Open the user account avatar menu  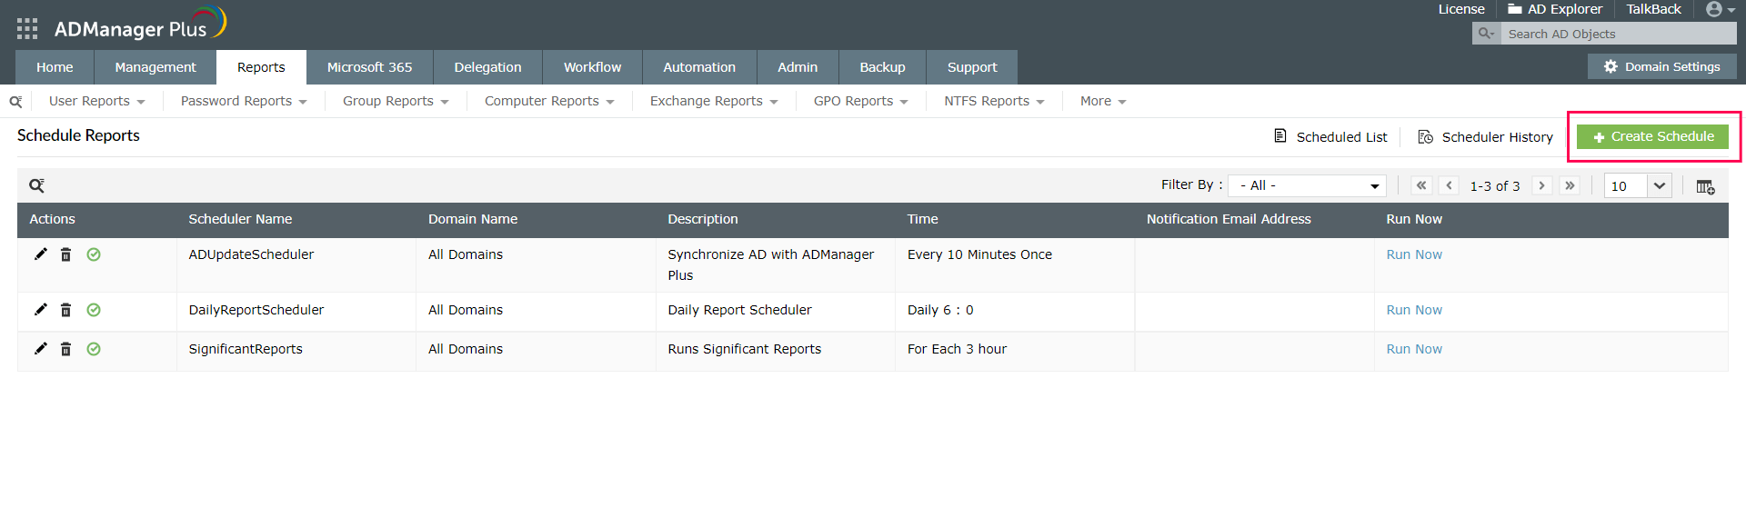coord(1718,10)
